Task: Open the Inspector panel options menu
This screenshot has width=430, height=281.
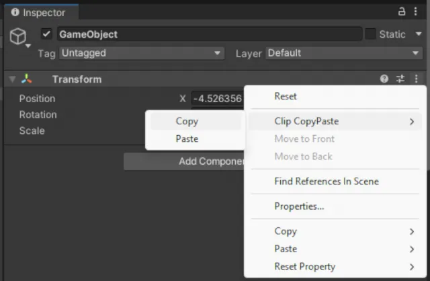Action: point(415,11)
